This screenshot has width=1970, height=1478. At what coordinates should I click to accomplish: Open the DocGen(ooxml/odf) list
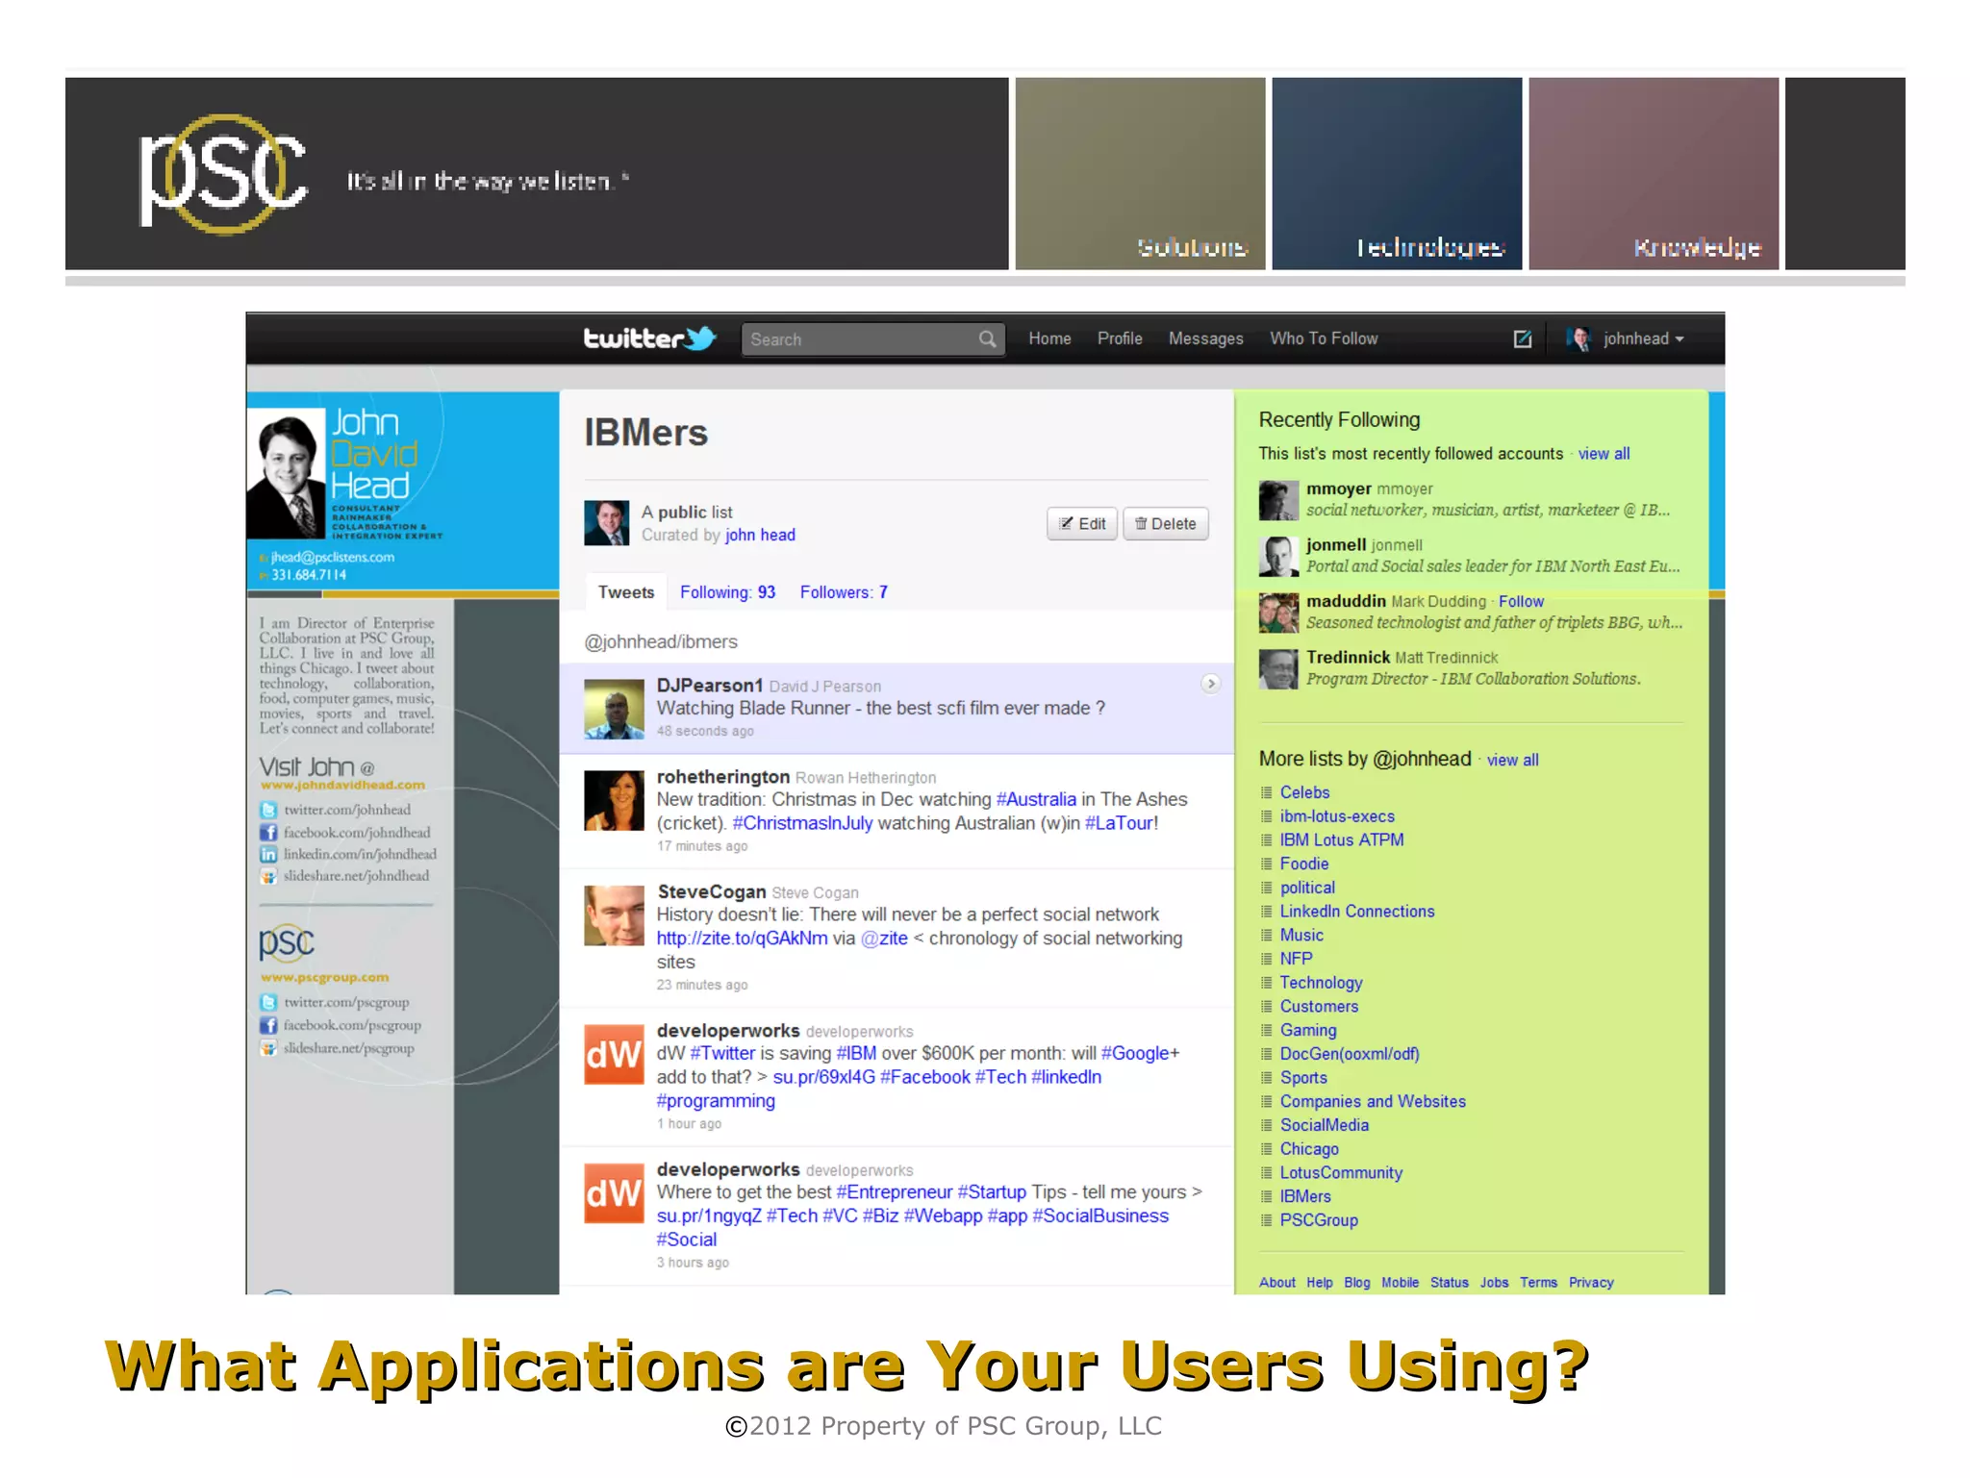click(x=1350, y=1054)
